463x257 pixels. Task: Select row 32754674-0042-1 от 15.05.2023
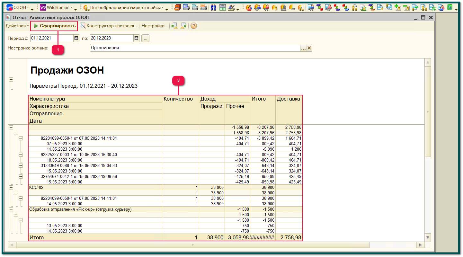(x=95, y=176)
